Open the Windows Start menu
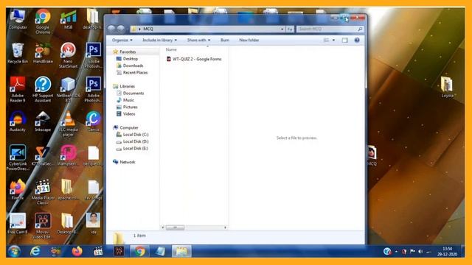This screenshot has width=472, height=265. (x=14, y=251)
